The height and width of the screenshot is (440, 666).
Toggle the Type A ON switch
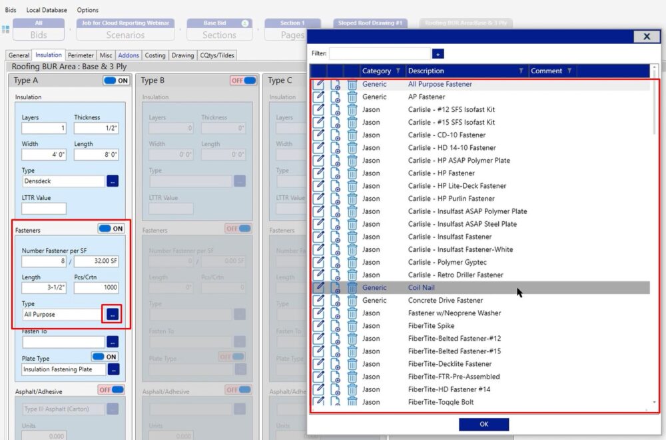(116, 81)
